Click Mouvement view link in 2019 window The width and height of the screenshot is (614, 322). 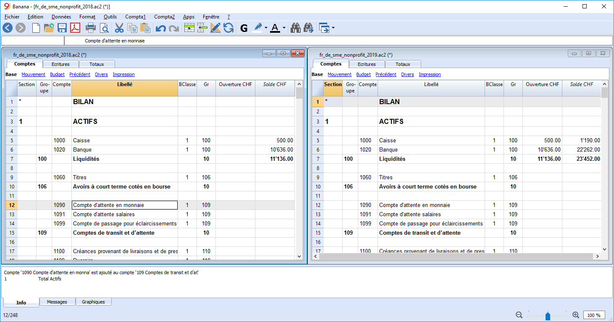(339, 74)
